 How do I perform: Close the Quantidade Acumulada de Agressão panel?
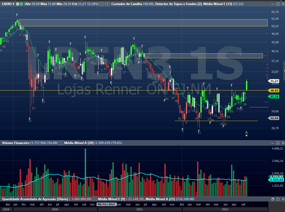point(283,199)
